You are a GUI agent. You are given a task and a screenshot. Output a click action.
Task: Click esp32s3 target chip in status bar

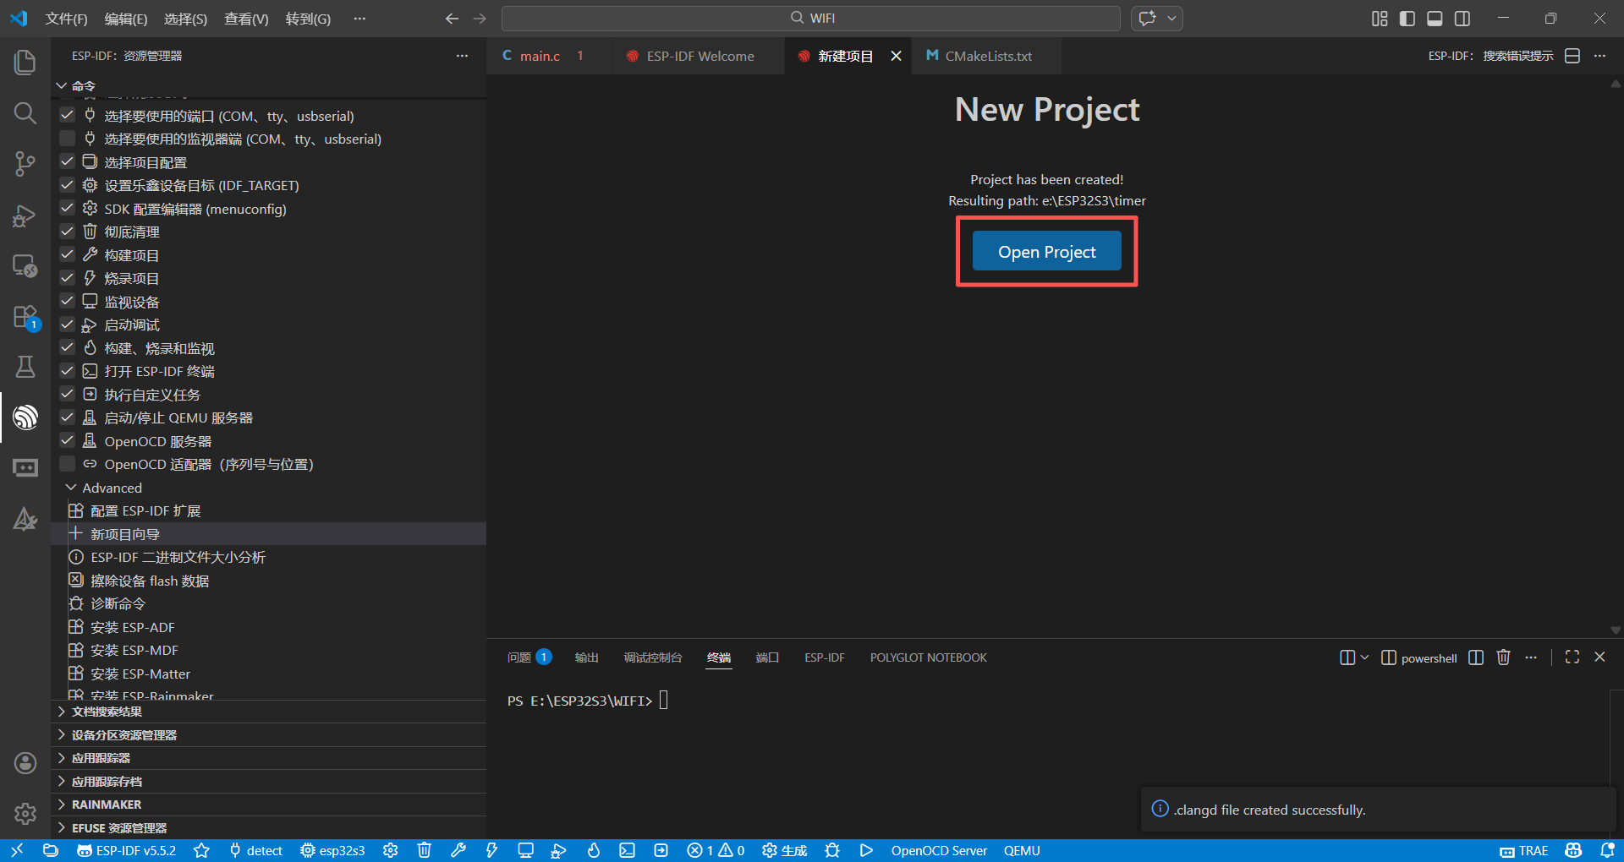tap(332, 850)
